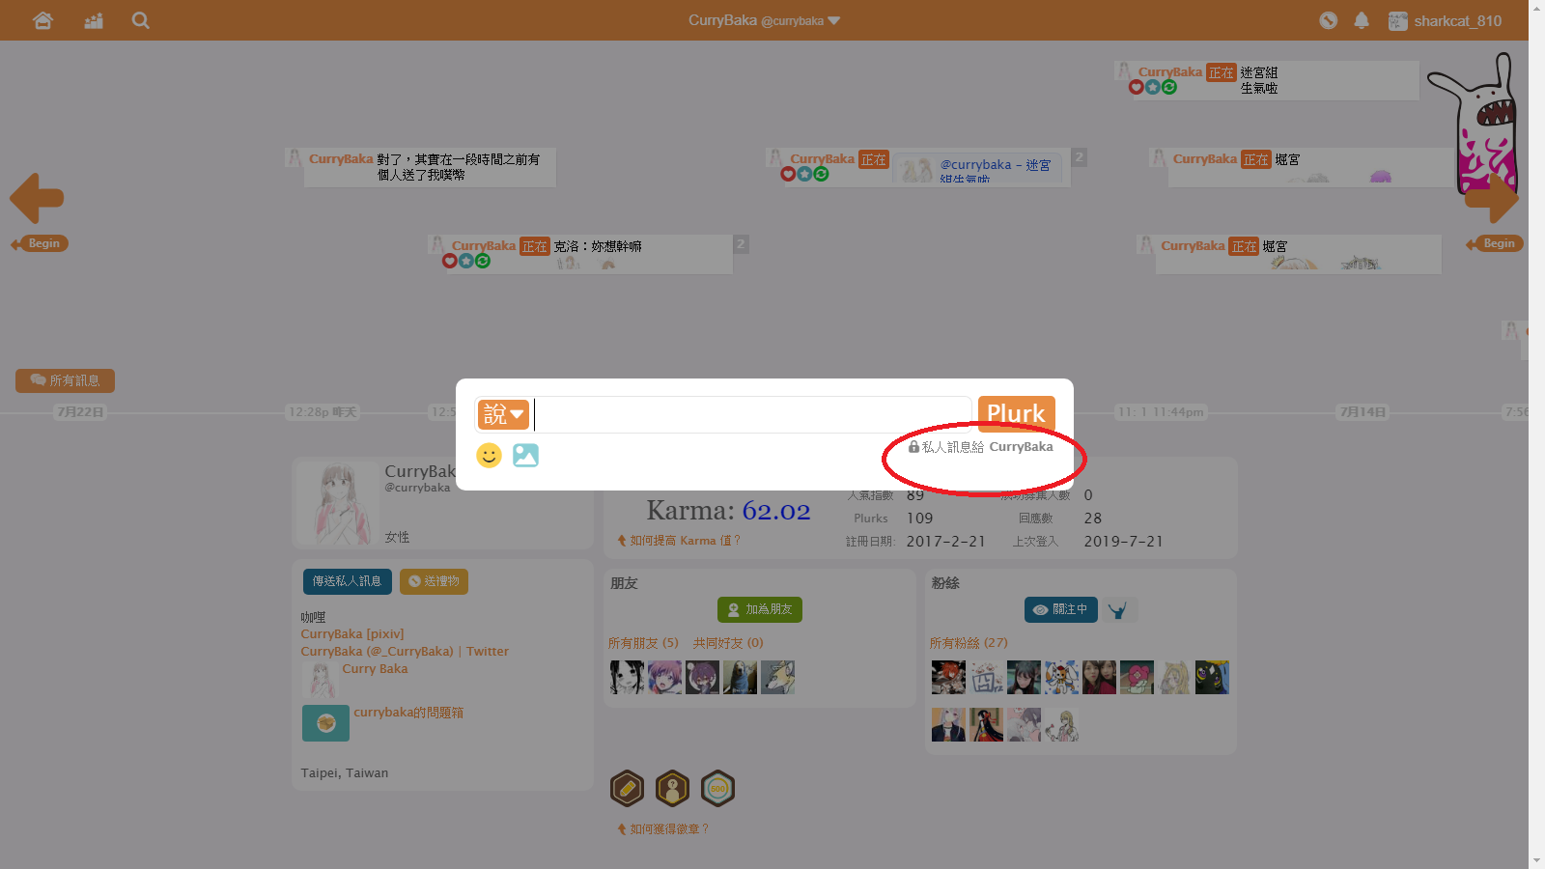Open the top ranking chart icon
Image resolution: width=1545 pixels, height=869 pixels.
tap(94, 20)
